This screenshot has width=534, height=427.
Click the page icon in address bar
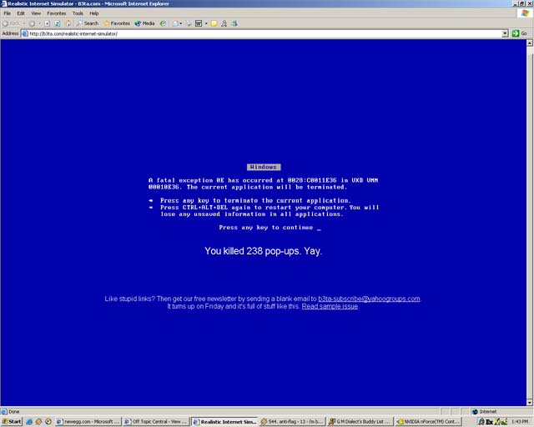pos(25,33)
